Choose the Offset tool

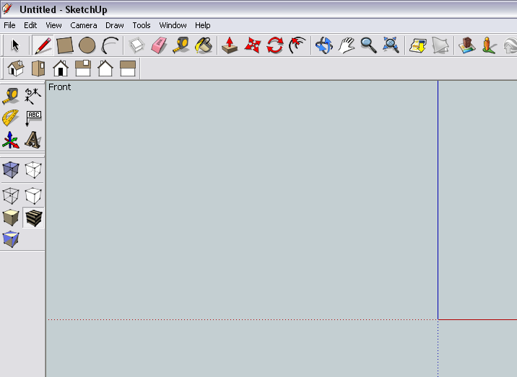tap(297, 45)
